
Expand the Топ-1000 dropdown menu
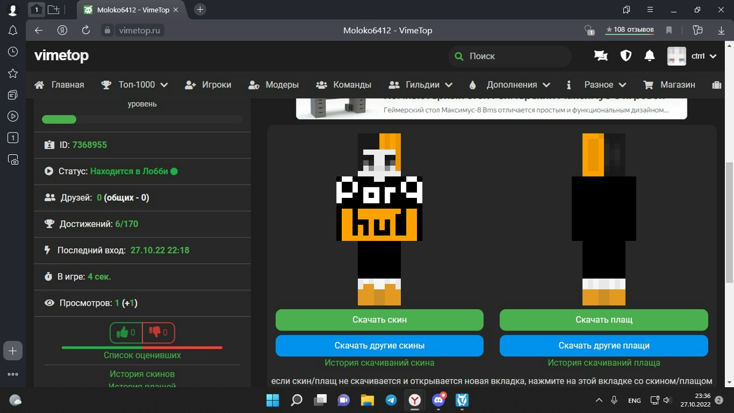(135, 85)
